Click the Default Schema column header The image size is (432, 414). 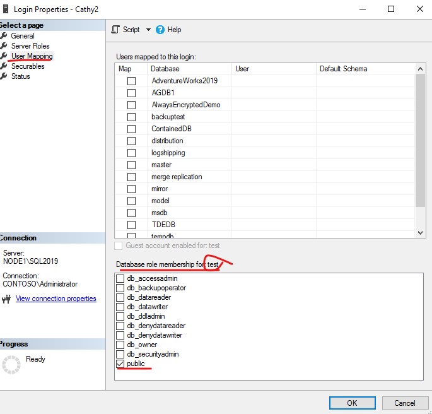tap(366, 69)
